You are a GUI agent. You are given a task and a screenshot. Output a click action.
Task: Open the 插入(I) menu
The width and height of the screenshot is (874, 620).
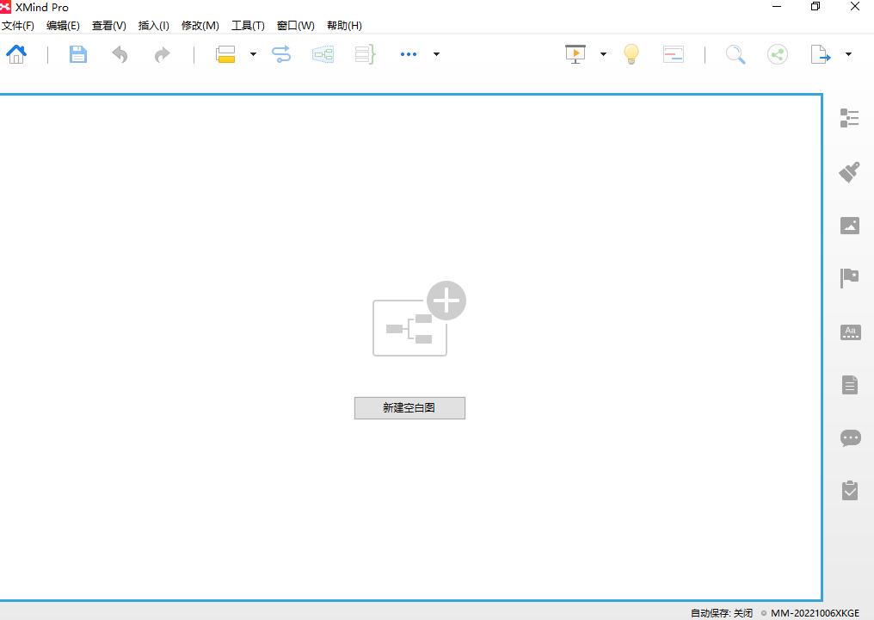click(154, 26)
